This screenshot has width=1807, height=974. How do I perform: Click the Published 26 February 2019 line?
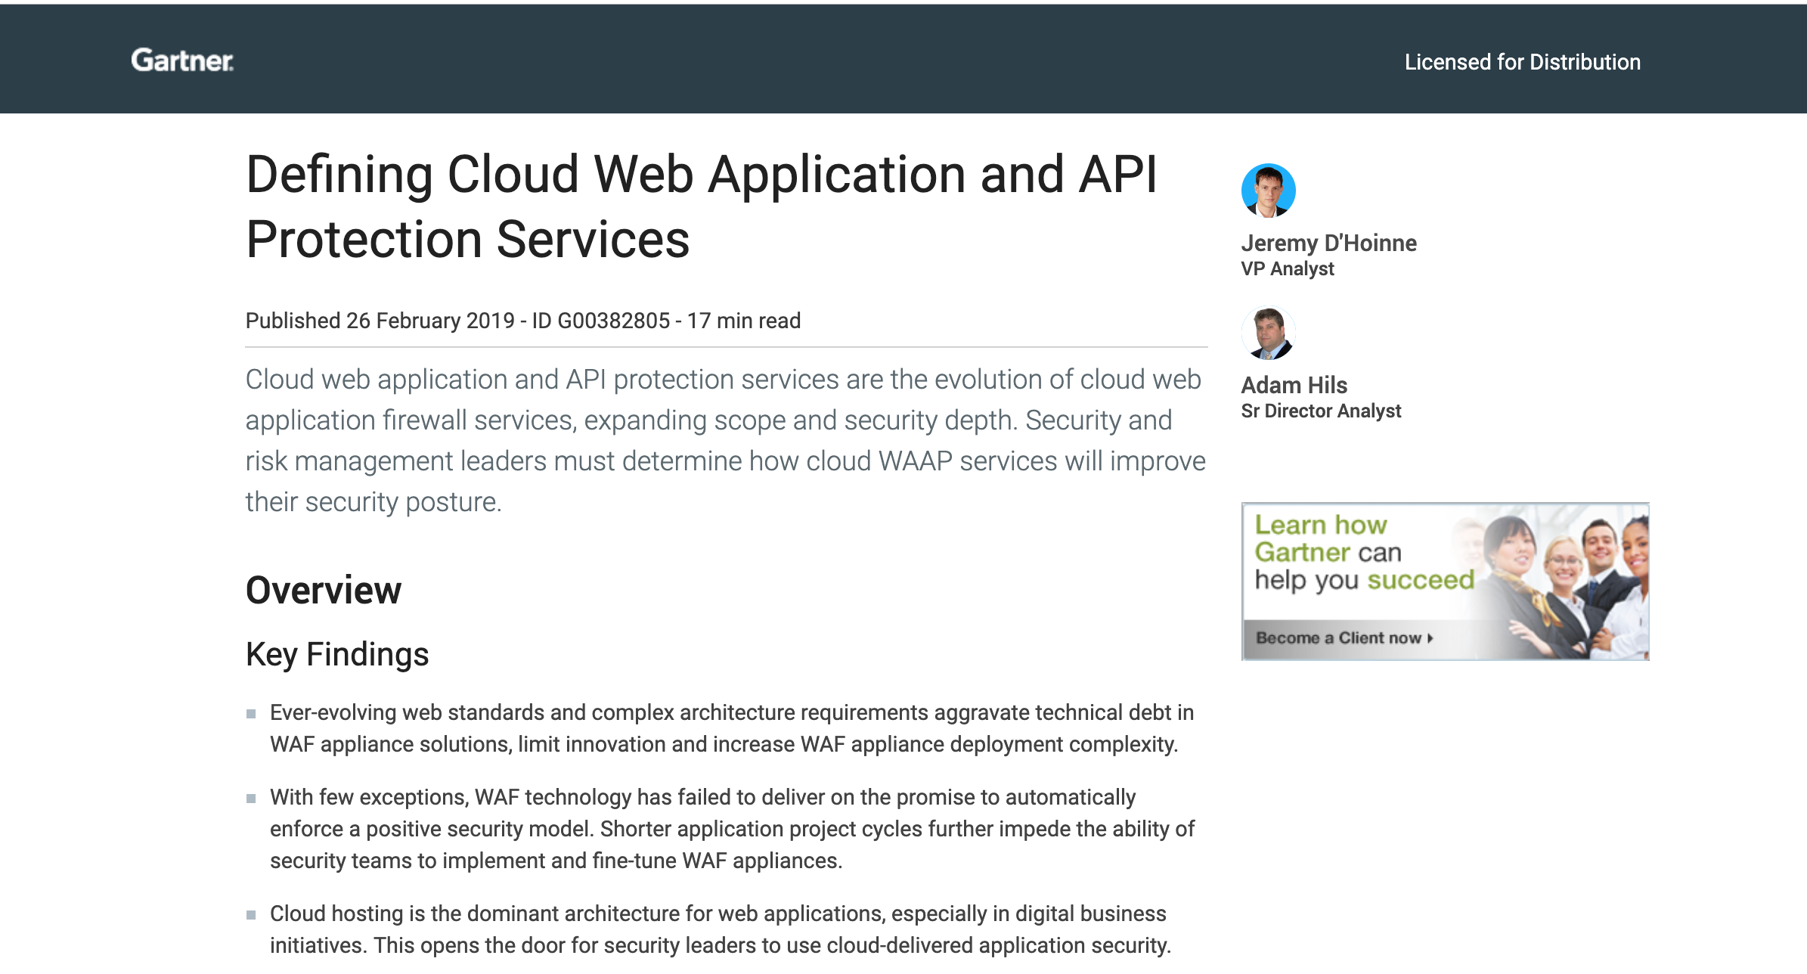click(522, 321)
